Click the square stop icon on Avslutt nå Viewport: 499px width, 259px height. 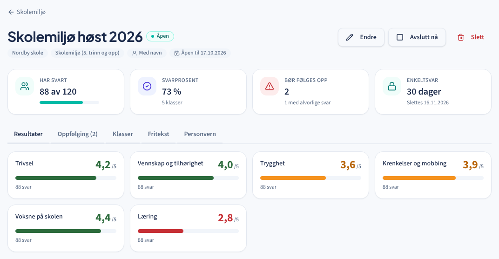[x=400, y=37]
